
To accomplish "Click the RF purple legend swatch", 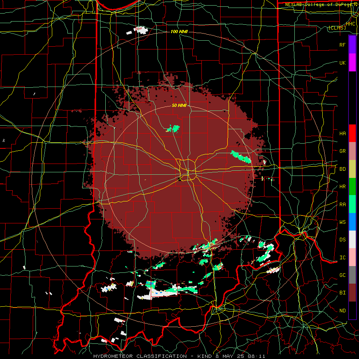I will 352,45.
